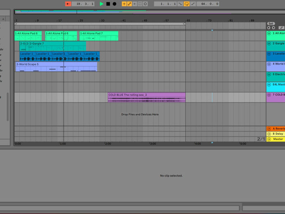
Task: Unfold the 2 Gargle track
Action: (269, 43)
